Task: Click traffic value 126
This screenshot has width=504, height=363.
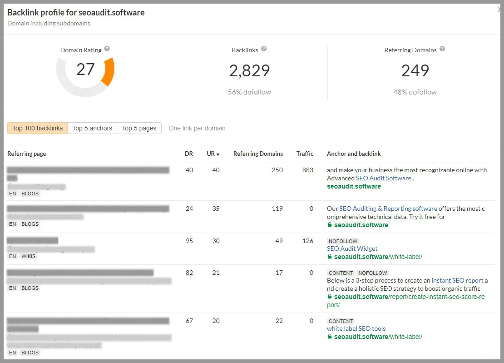Action: pos(307,241)
